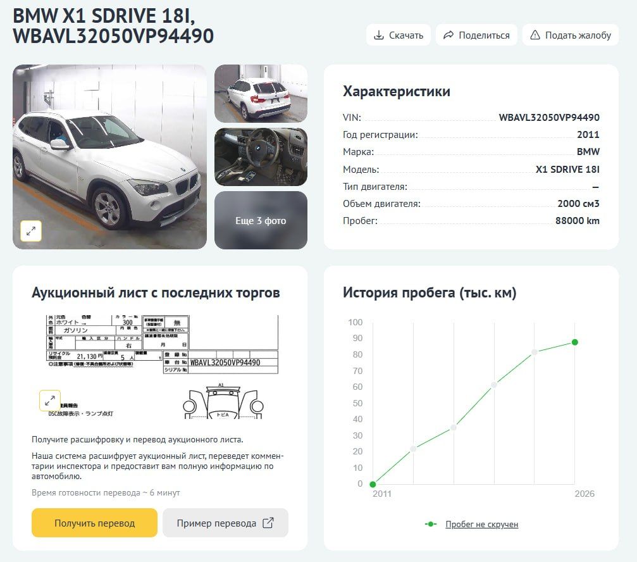The width and height of the screenshot is (637, 562).
Task: Open the interior steering wheel thumbnail
Action: click(261, 157)
